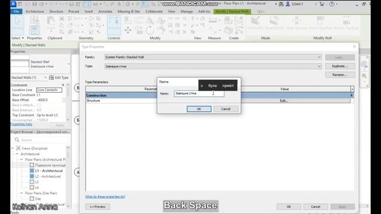Open the Stacked Wall type selector dropdown

click(x=69, y=64)
